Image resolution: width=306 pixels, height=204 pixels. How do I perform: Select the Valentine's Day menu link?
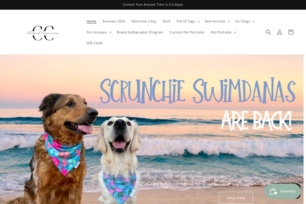[144, 21]
